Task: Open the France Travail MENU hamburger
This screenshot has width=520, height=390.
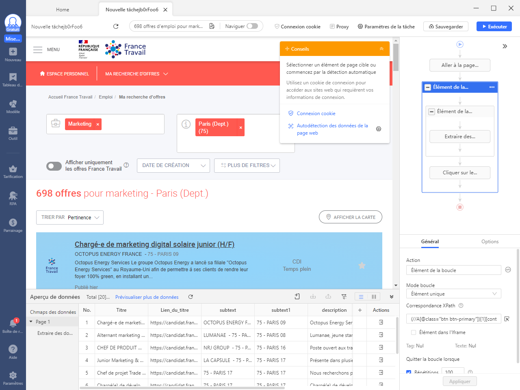Action: pos(38,49)
